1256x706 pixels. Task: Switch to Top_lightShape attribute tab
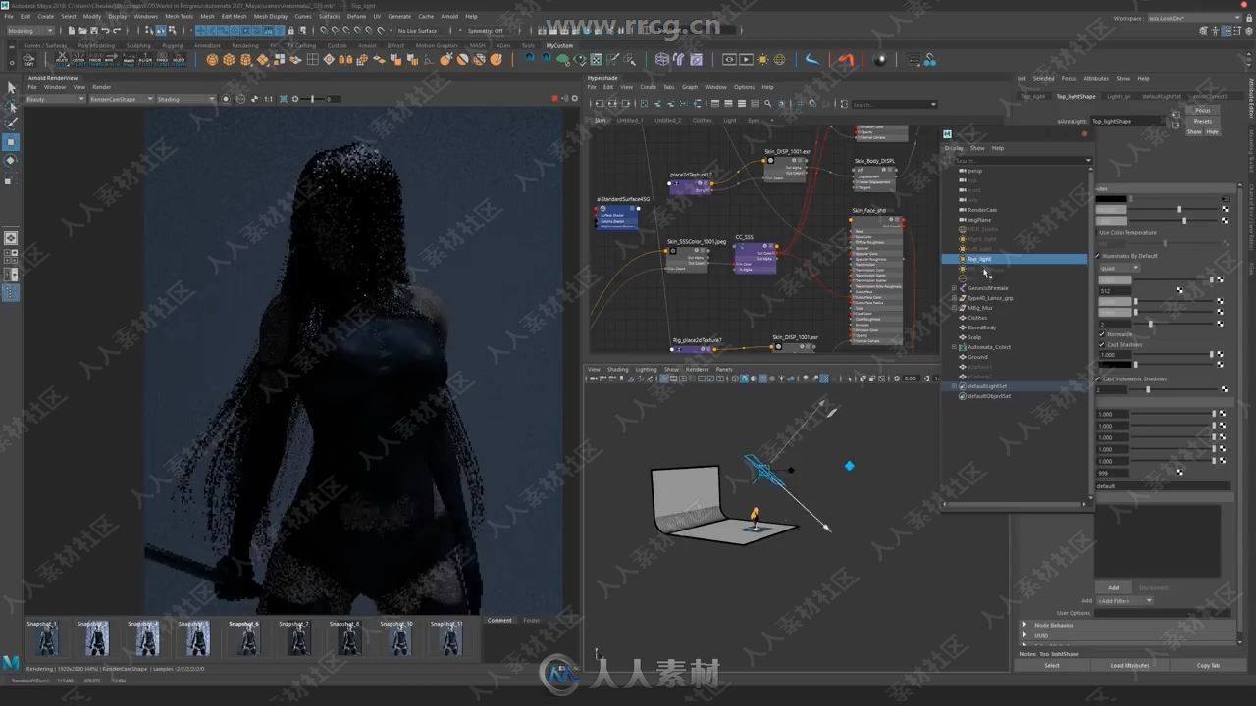pos(1075,97)
